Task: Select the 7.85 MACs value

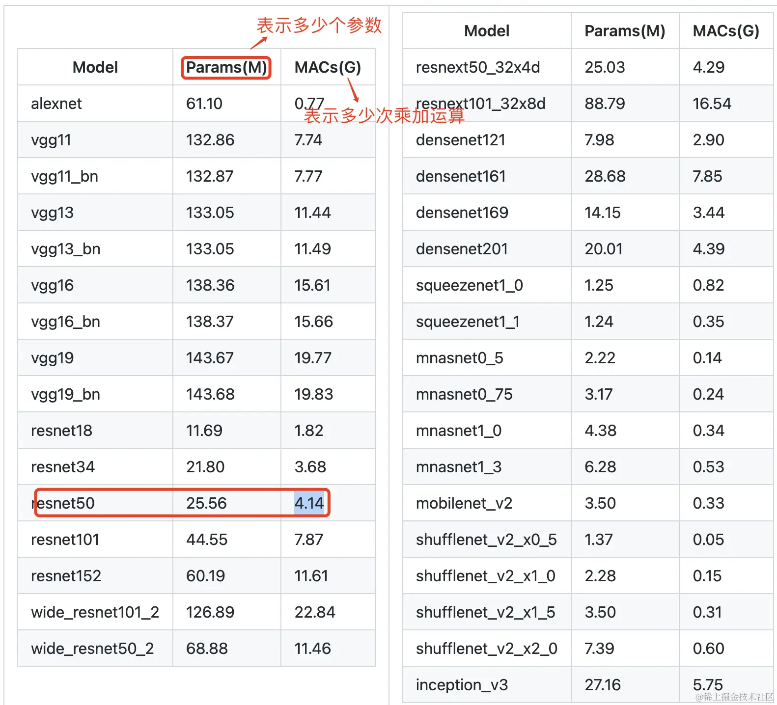Action: (x=707, y=176)
